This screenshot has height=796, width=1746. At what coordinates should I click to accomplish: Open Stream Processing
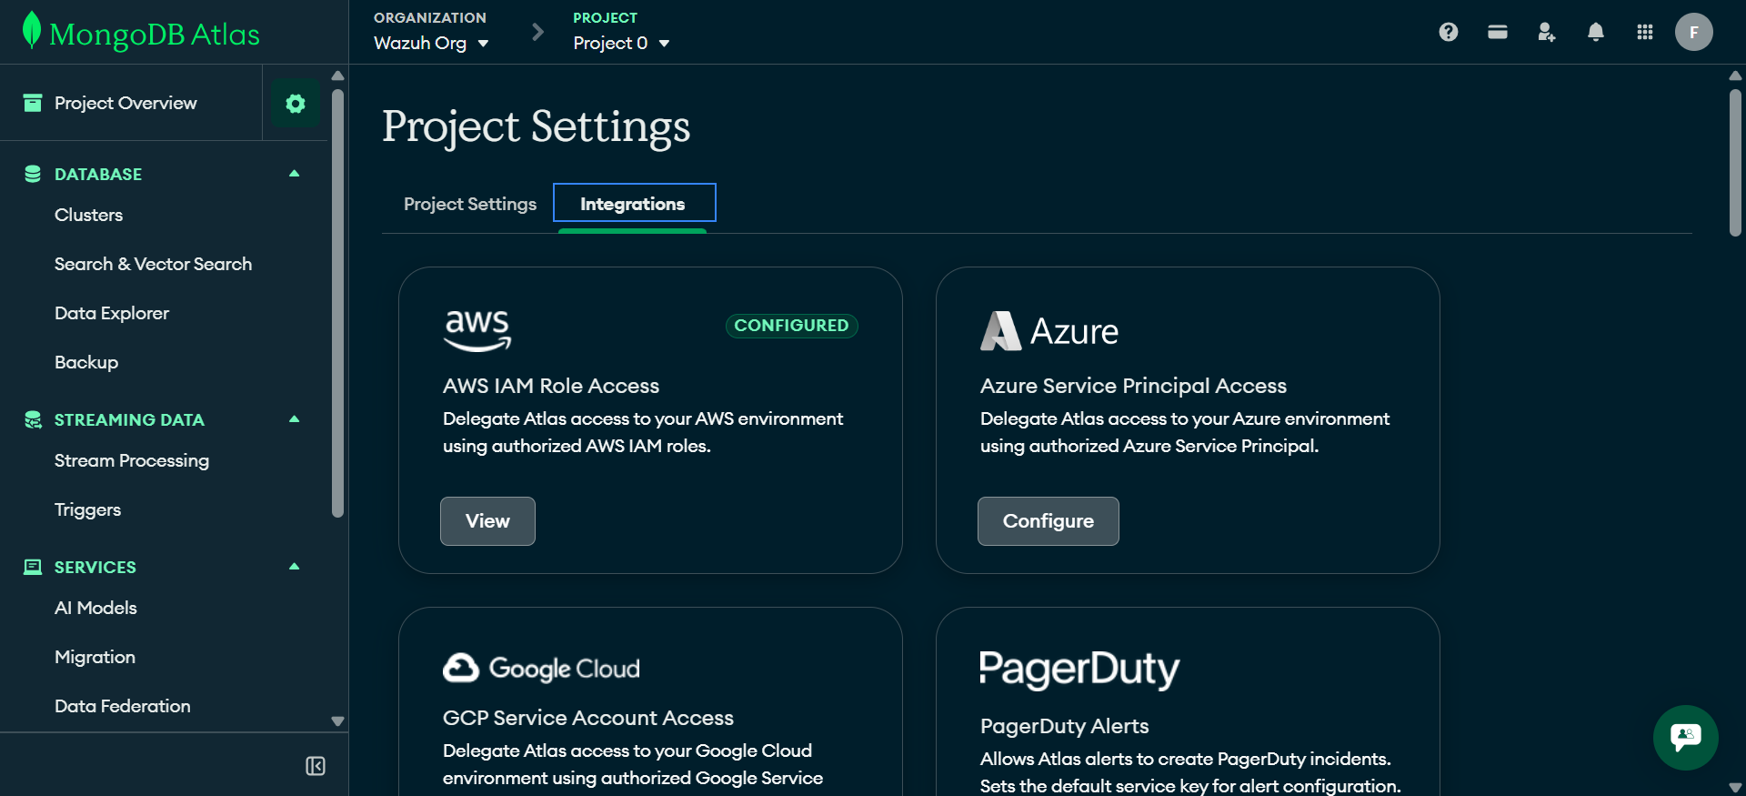click(132, 460)
